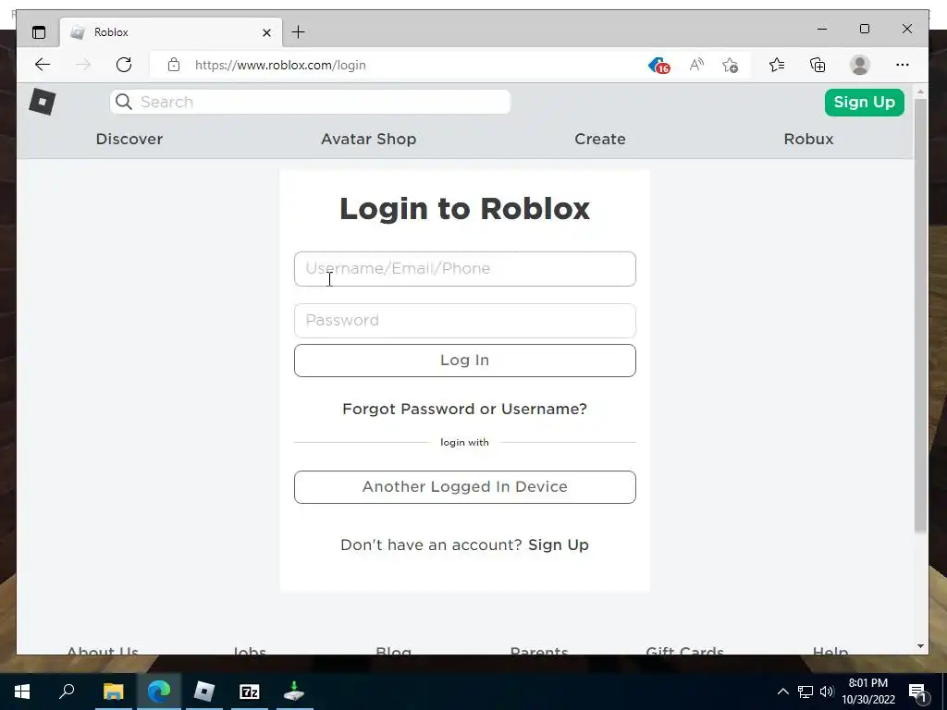Open network status icon in system tray
Viewport: 947px width, 710px height.
click(806, 692)
